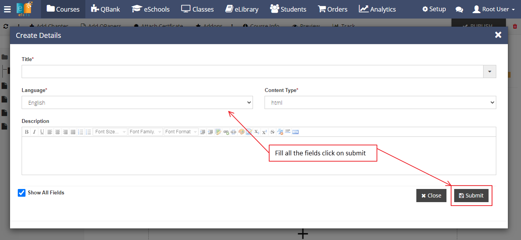The width and height of the screenshot is (521, 240).
Task: Open the Font Family dropdown
Action: (146, 132)
